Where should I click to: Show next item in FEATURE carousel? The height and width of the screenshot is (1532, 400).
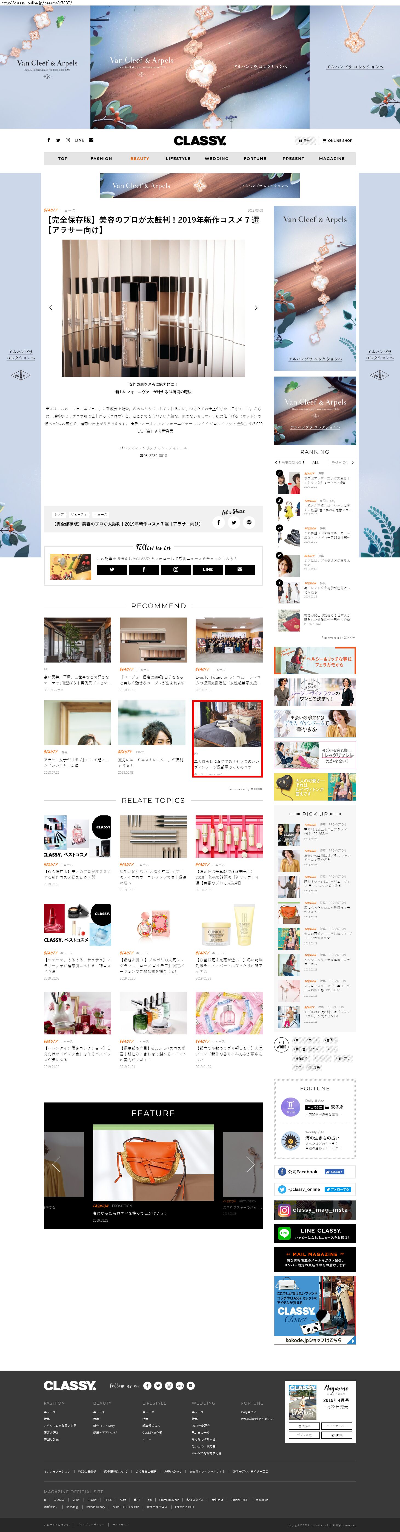250,1164
